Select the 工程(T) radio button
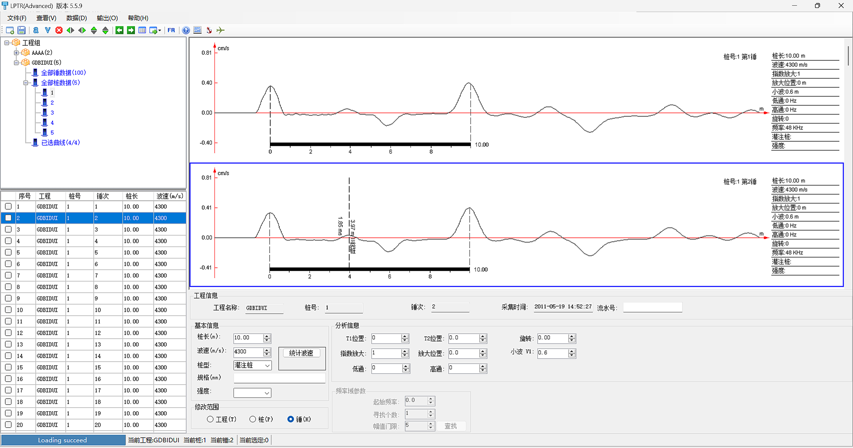Image resolution: width=853 pixels, height=448 pixels. coord(210,419)
